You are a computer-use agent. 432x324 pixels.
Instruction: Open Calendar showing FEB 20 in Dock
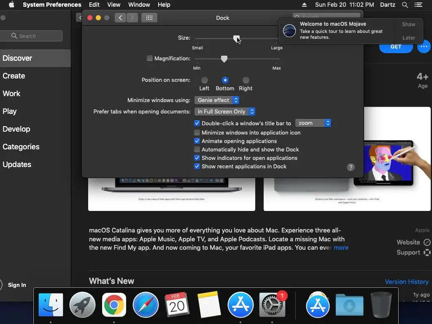pos(177,305)
